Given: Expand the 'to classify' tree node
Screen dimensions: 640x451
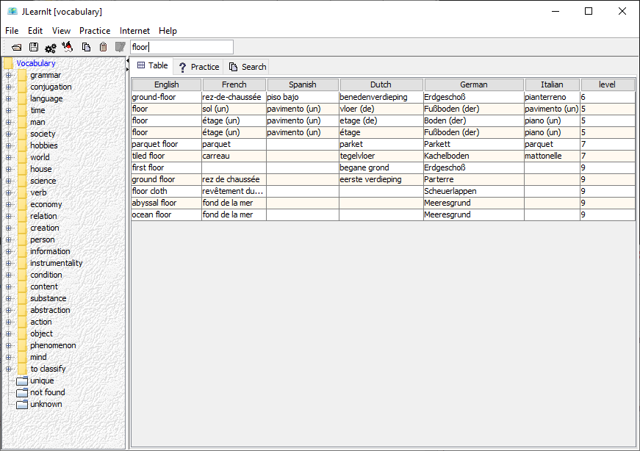Looking at the screenshot, I should (x=8, y=369).
